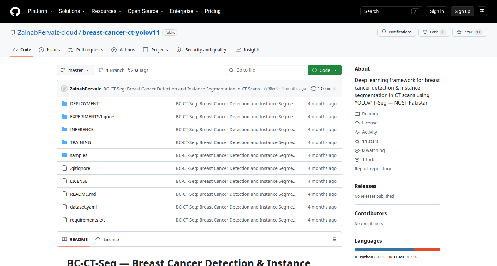Open the Pricing link

(x=213, y=11)
